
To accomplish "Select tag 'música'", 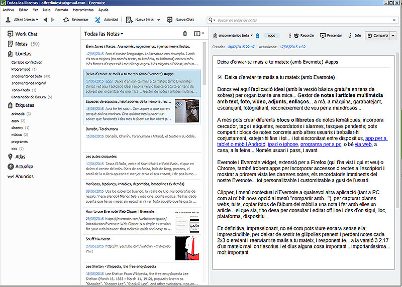I will 20,134.
